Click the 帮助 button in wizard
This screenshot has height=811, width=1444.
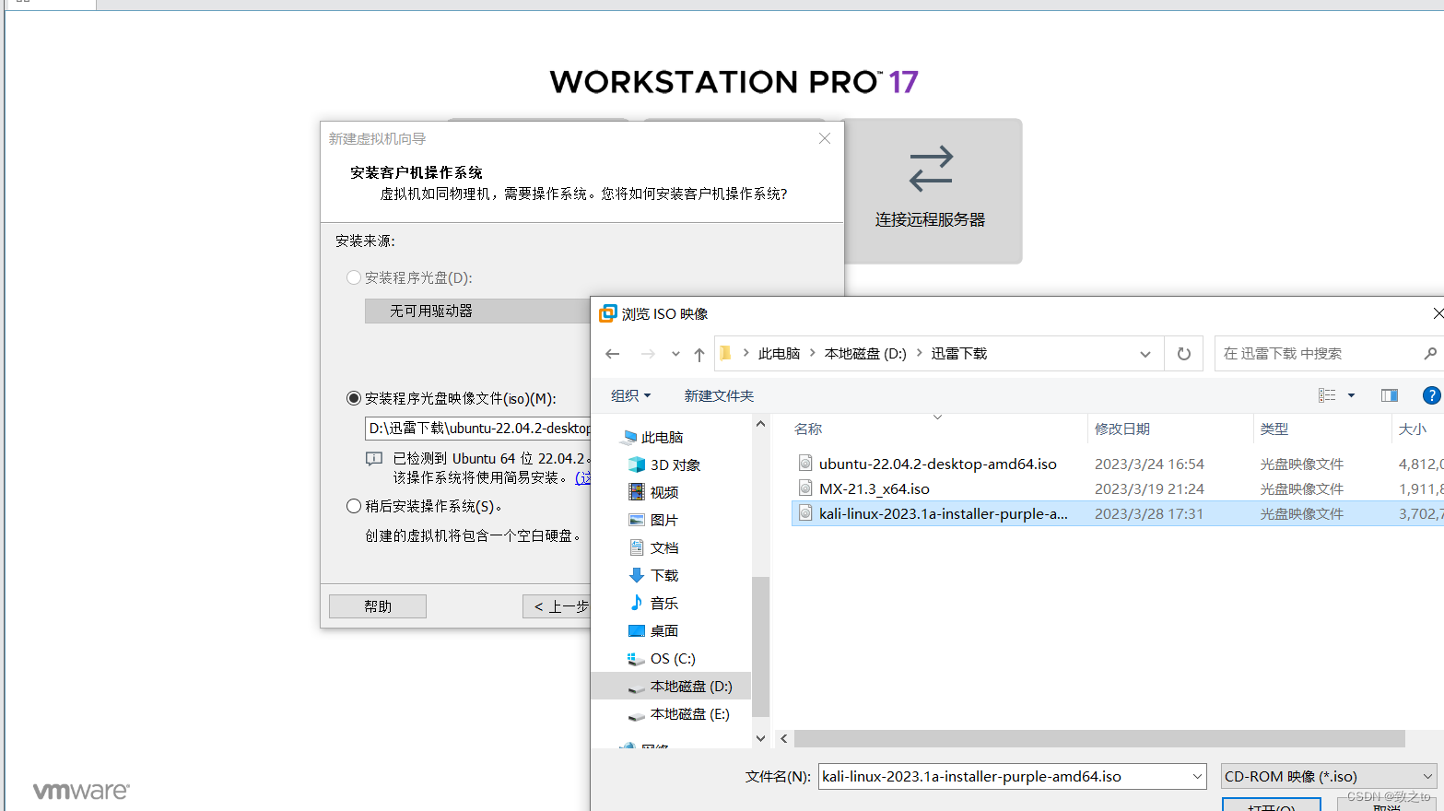click(378, 606)
